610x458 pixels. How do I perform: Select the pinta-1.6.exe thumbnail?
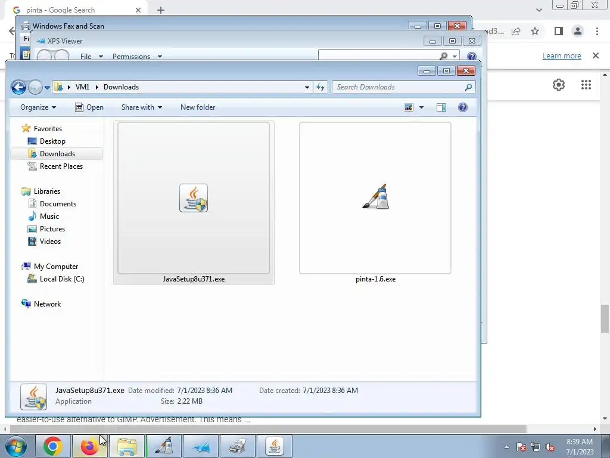pyautogui.click(x=375, y=198)
